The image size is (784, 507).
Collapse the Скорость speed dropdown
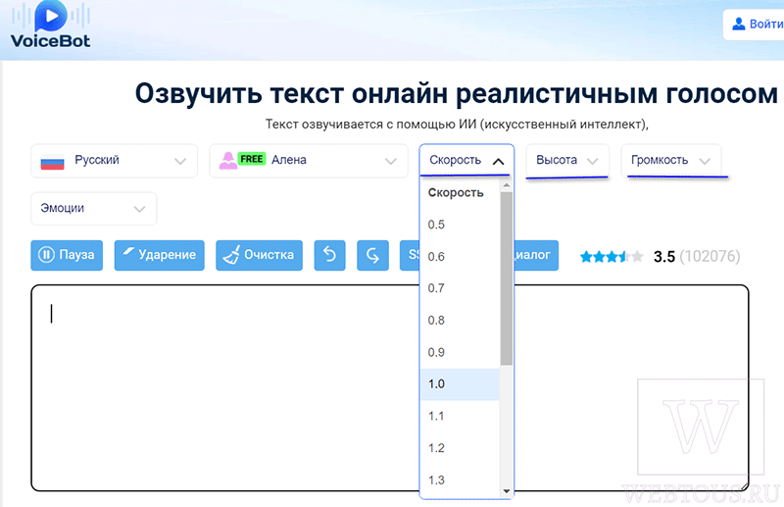466,160
